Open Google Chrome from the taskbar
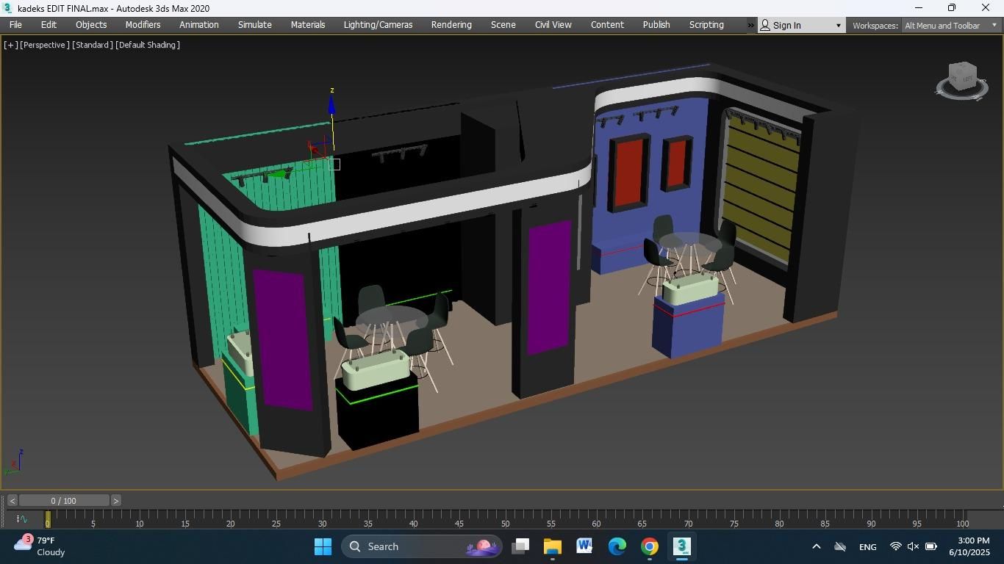 click(x=650, y=546)
